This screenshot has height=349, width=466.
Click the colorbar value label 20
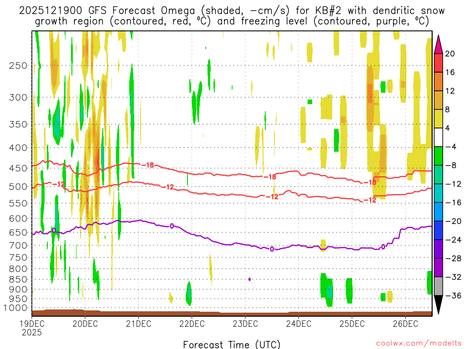click(x=450, y=54)
